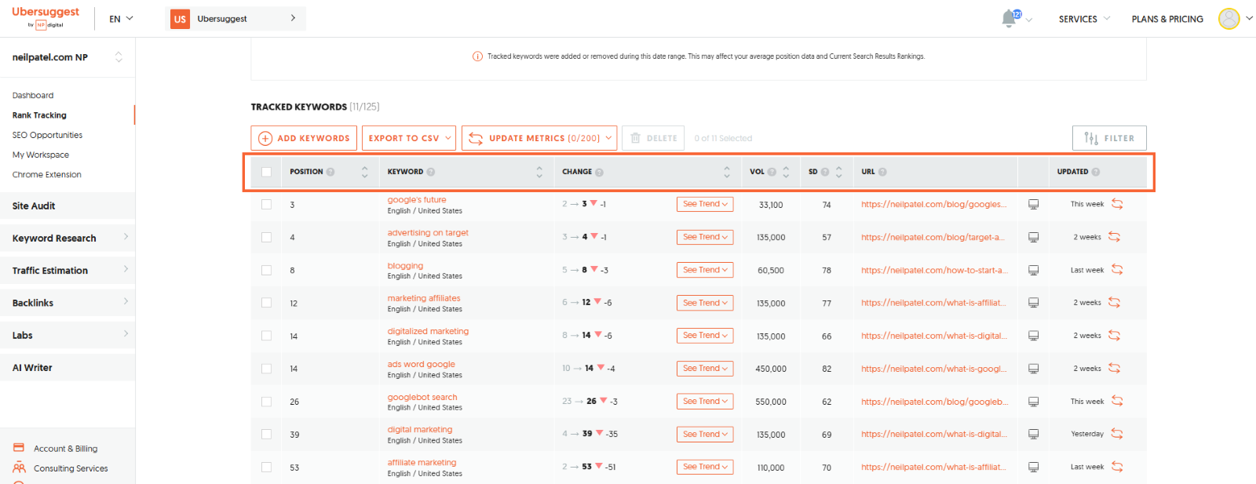The image size is (1256, 484).
Task: Refresh the ads word google keyword row
Action: [x=1114, y=369]
